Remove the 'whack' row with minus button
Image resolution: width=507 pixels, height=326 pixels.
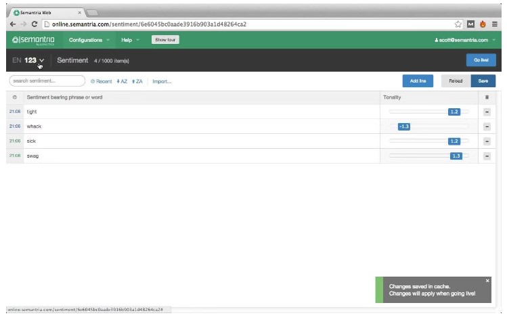pos(487,126)
